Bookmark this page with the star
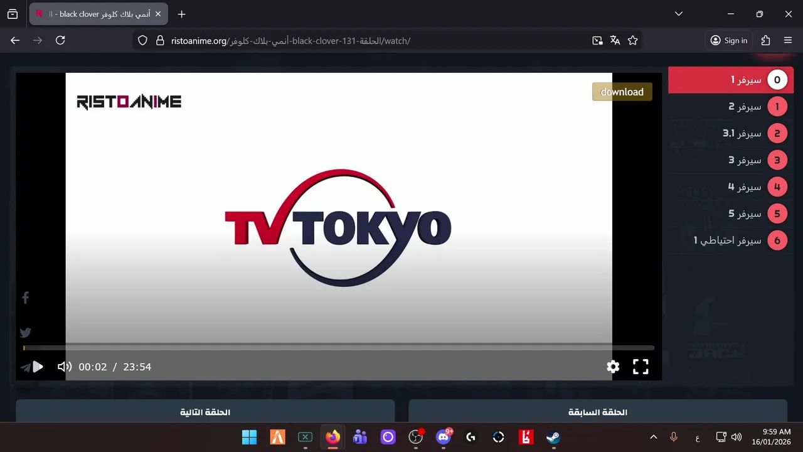 632,40
